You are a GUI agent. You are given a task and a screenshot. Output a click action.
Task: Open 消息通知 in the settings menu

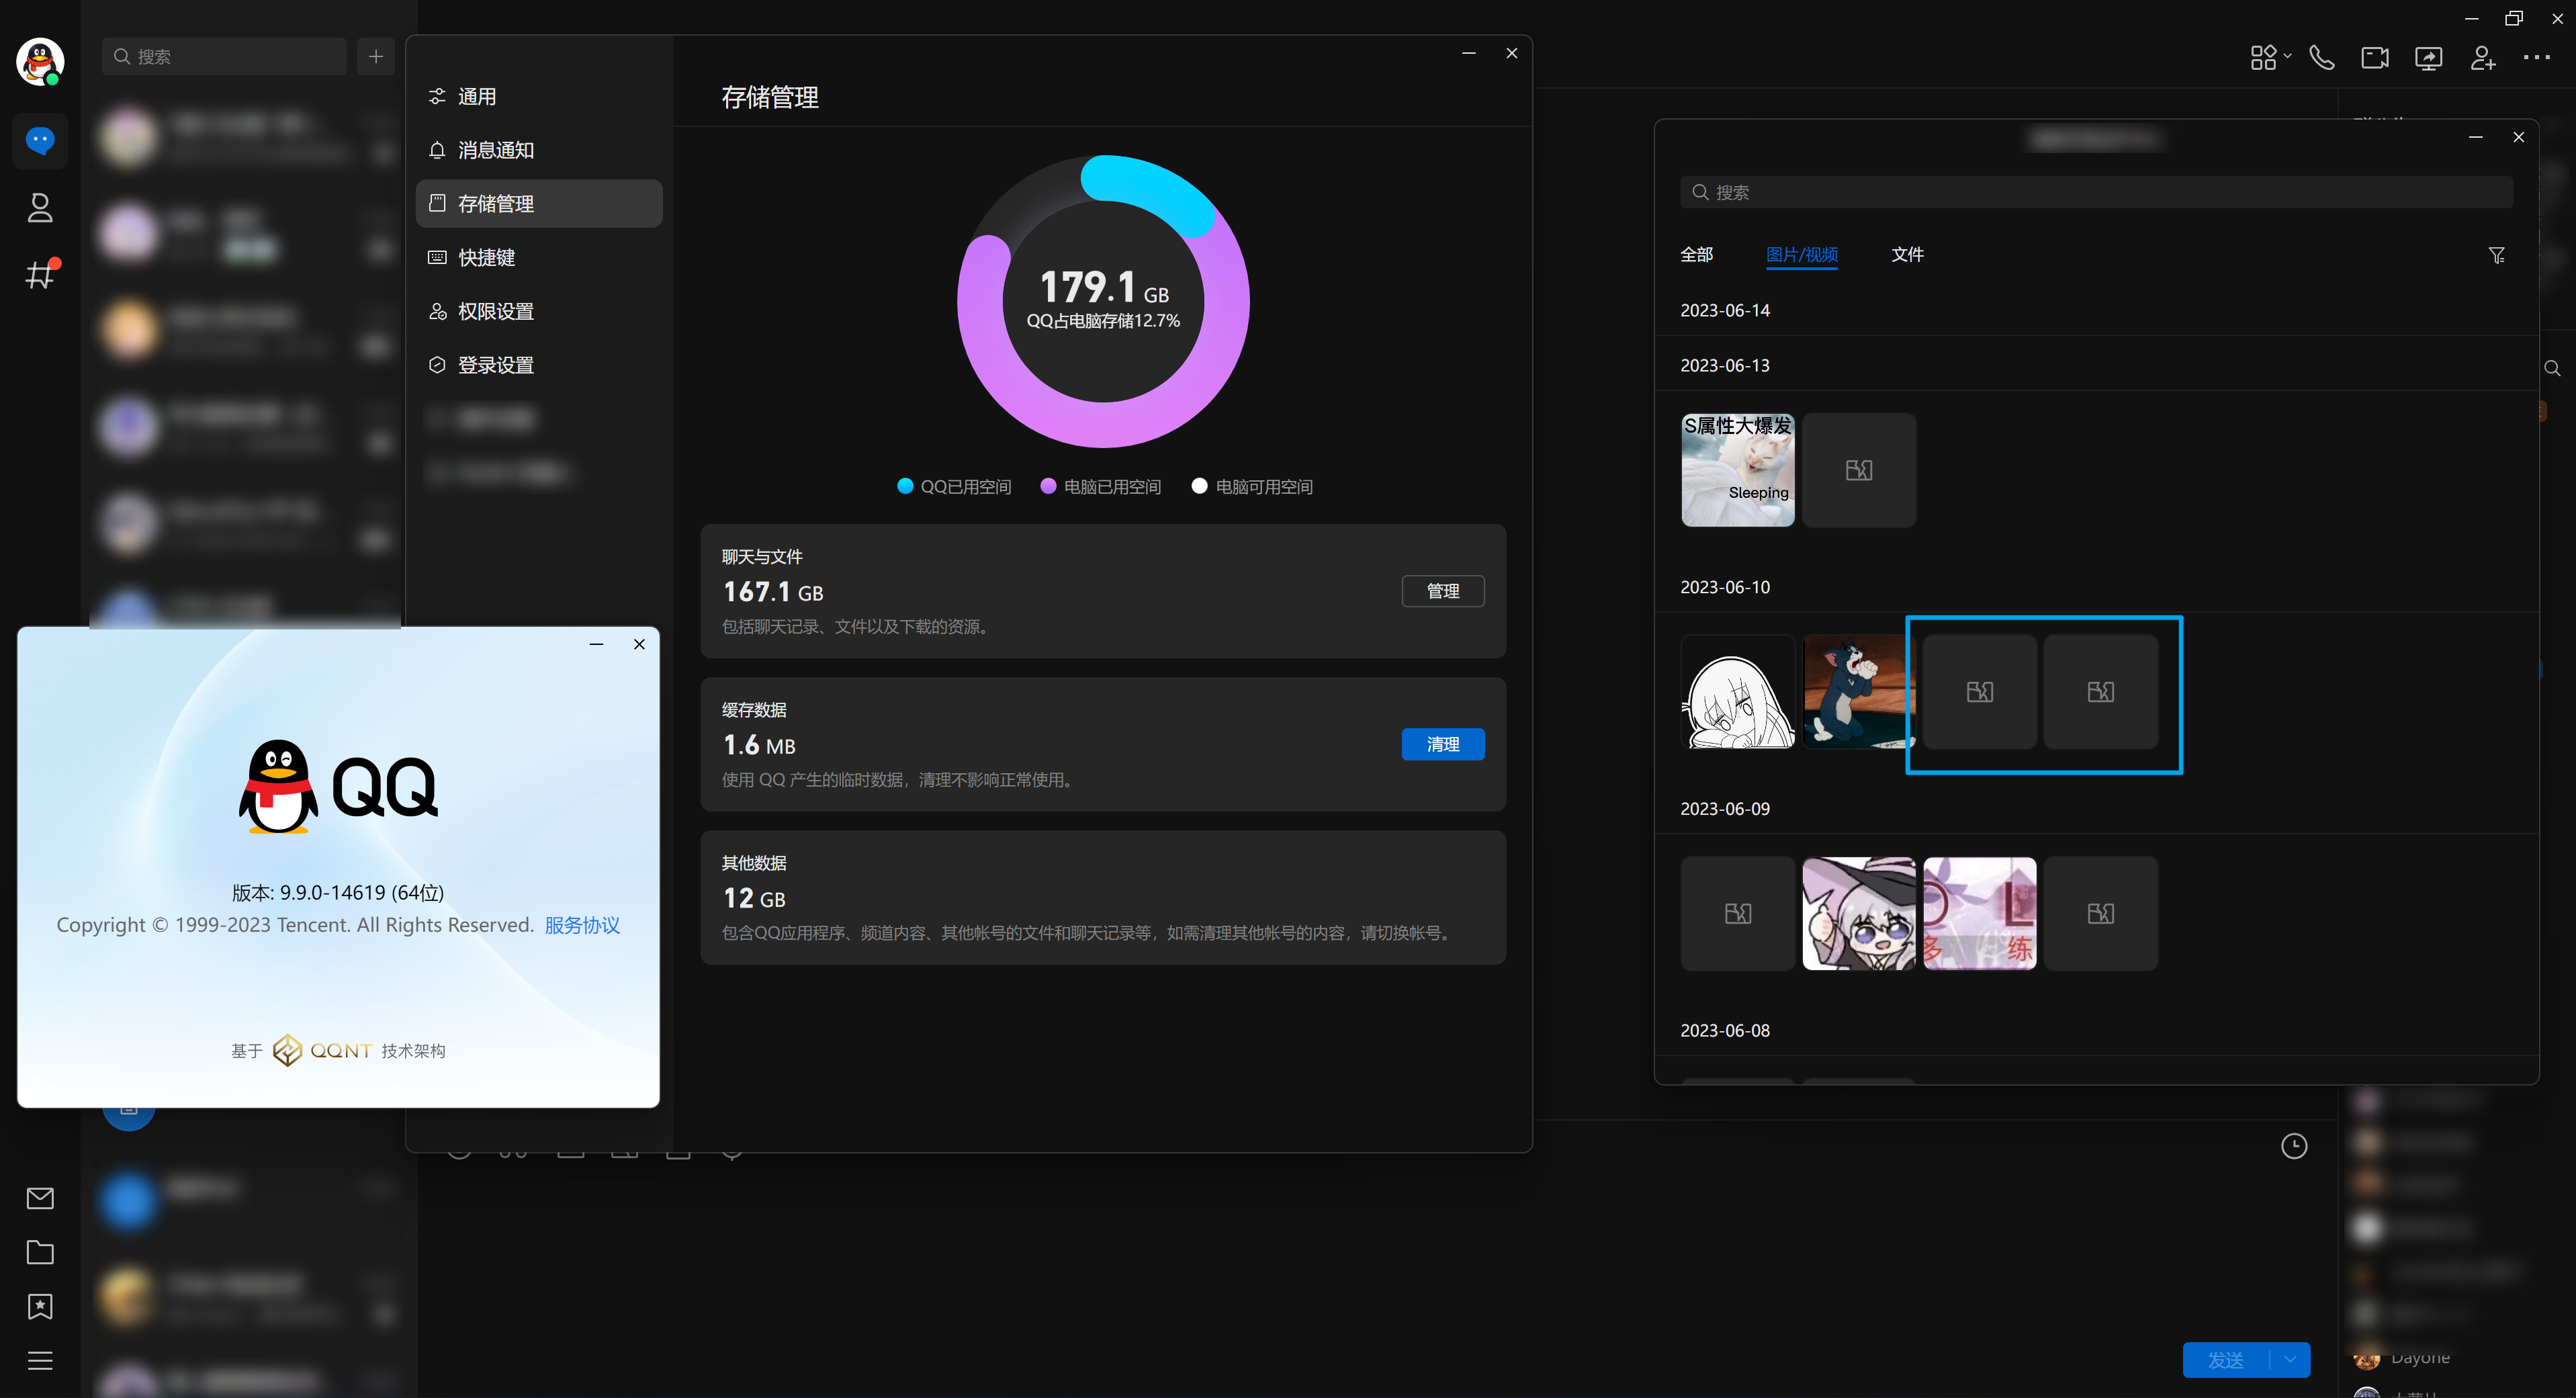coord(494,149)
